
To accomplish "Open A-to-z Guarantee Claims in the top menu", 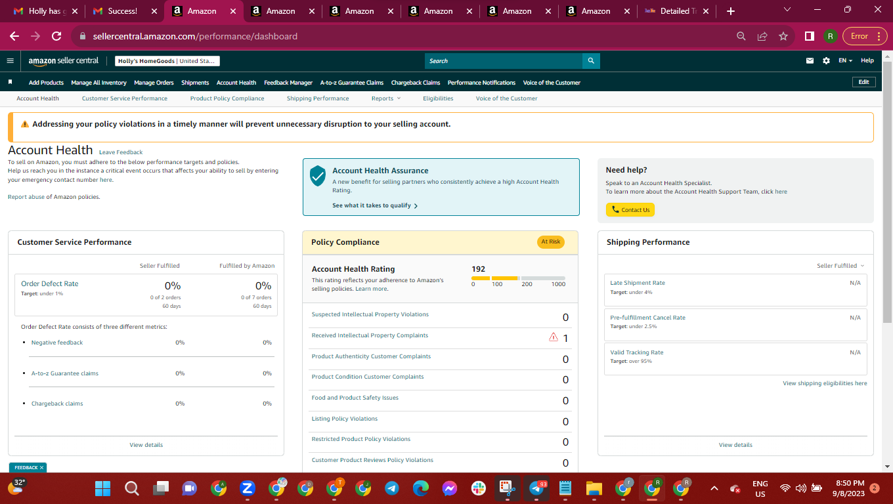I will [352, 83].
